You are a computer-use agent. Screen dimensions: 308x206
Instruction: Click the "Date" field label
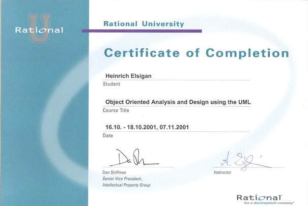coord(107,136)
